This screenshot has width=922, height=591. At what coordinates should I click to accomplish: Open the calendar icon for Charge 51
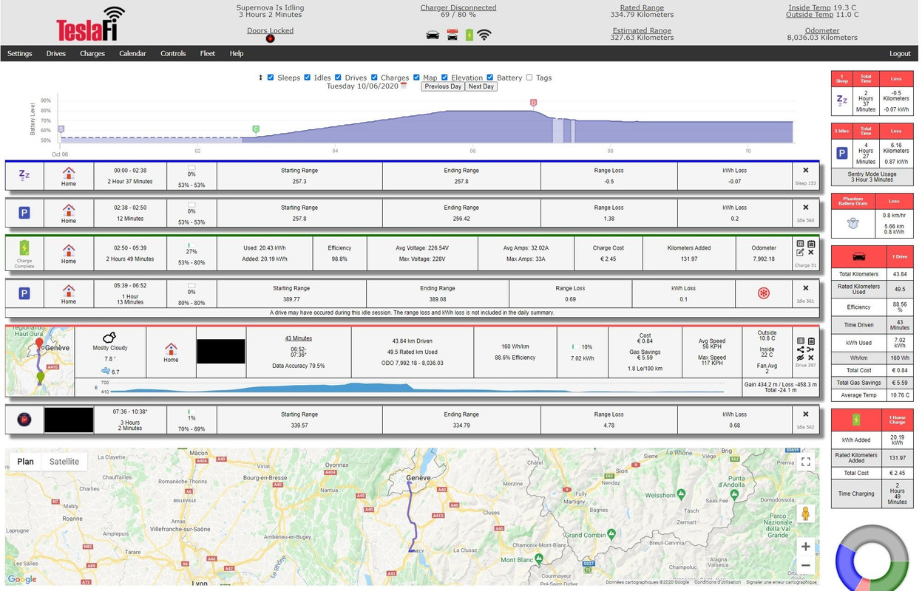[x=811, y=243]
